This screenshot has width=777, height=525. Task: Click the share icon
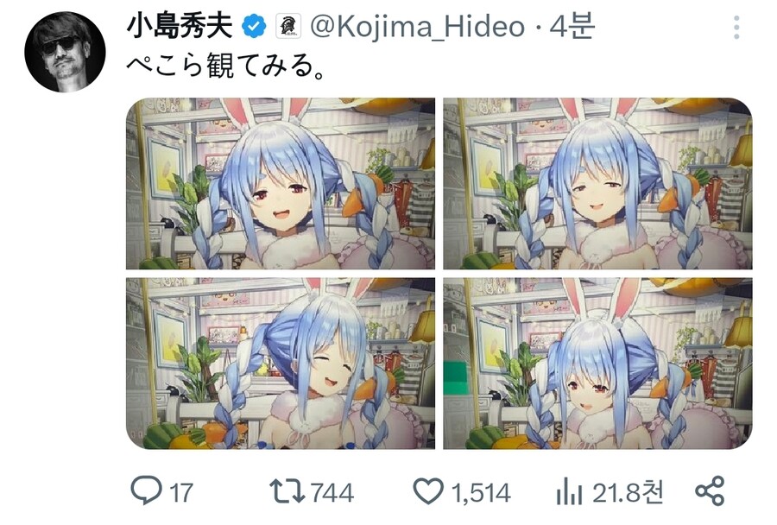[710, 490]
